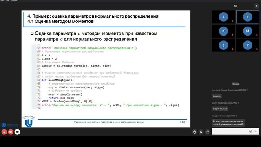This screenshot has height=147, width=261.
Task: Go to the next page of participants
Action: point(257,6)
